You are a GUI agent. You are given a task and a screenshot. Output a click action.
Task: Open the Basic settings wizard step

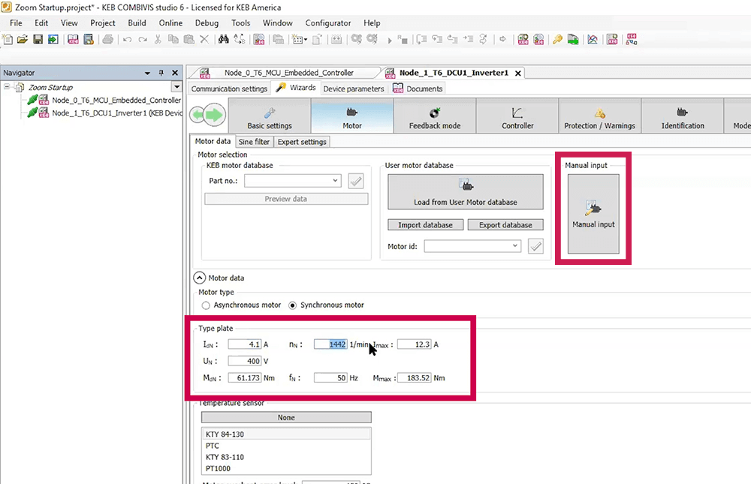point(270,116)
